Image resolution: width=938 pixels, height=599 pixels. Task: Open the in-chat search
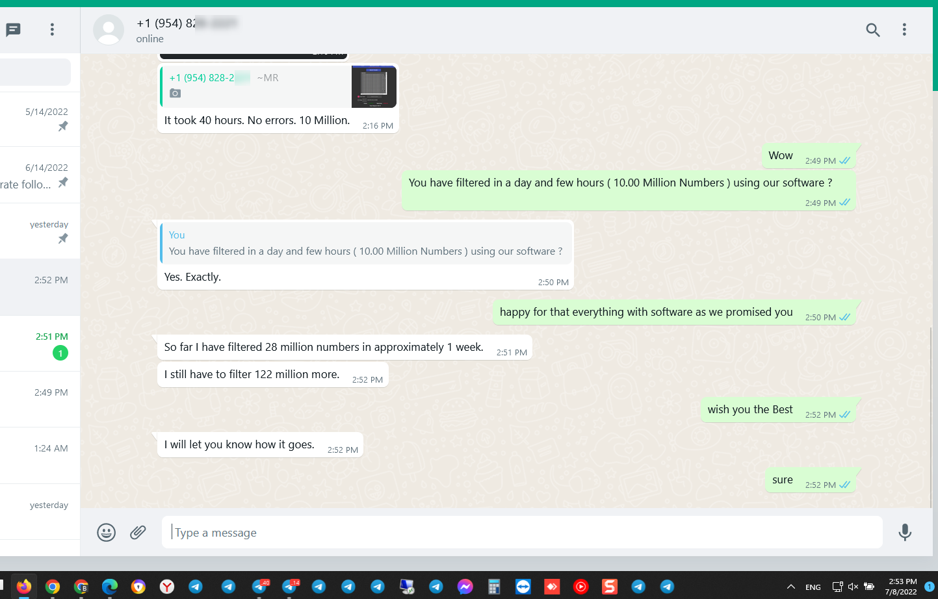tap(873, 30)
